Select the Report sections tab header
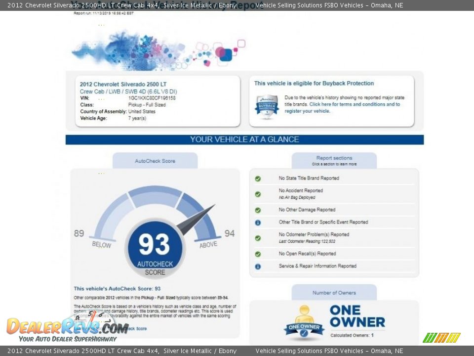The height and width of the screenshot is (356, 474). pos(334,161)
